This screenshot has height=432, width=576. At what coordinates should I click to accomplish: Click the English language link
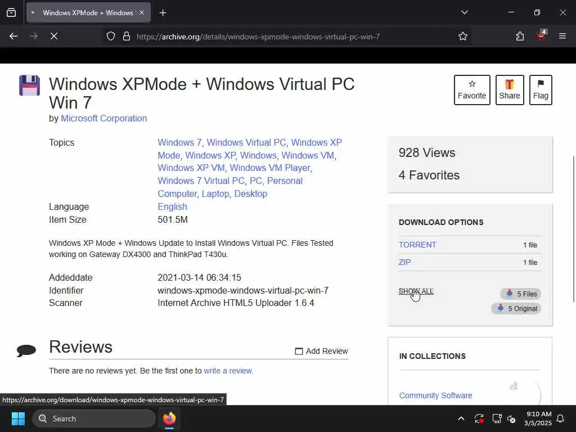click(172, 207)
